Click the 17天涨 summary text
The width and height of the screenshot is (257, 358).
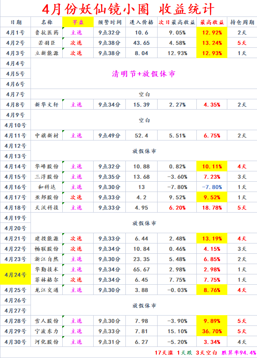[164, 353]
